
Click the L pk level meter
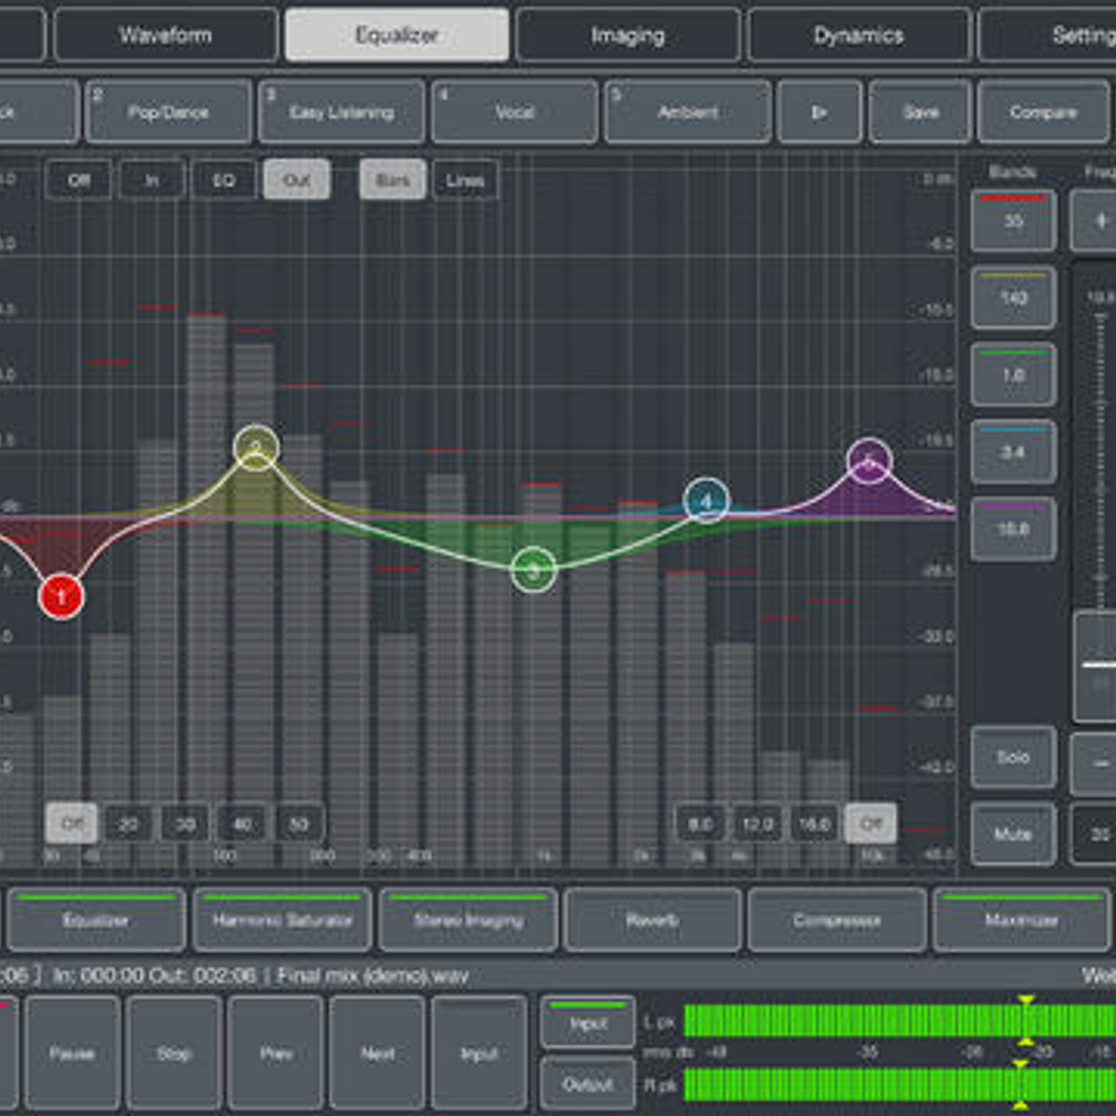pos(900,1021)
